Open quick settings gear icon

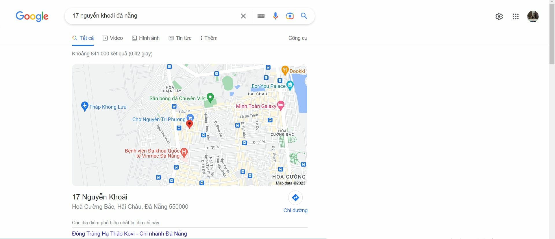pyautogui.click(x=499, y=16)
